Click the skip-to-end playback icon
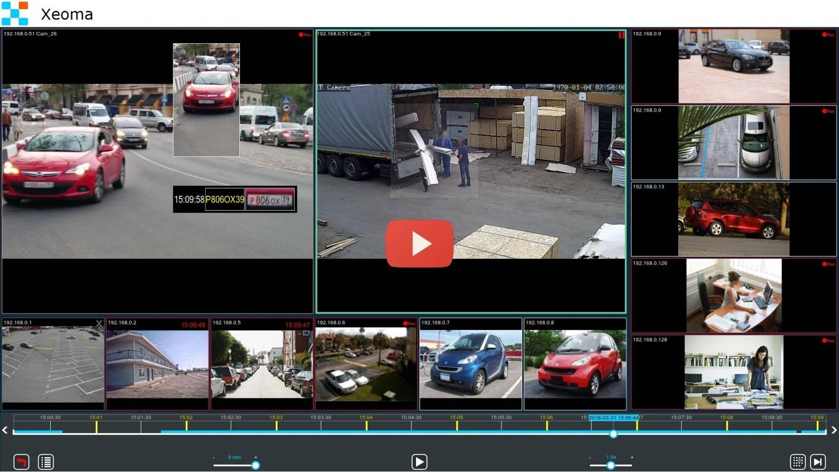839x472 pixels. pyautogui.click(x=818, y=462)
